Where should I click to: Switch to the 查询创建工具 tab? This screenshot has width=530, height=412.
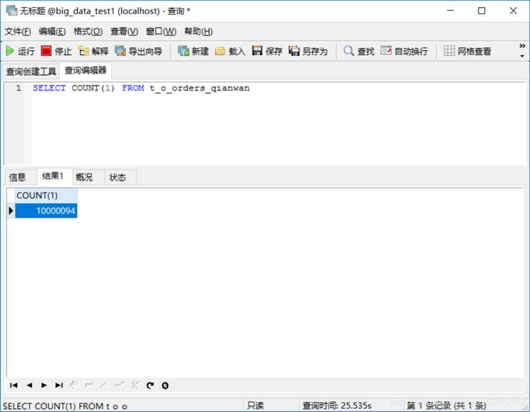(x=31, y=71)
